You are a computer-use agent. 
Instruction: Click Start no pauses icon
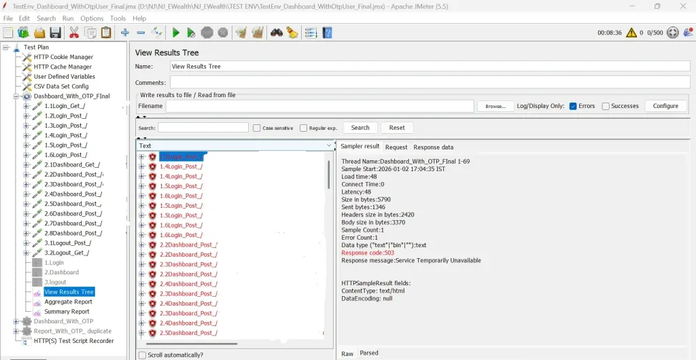191,33
